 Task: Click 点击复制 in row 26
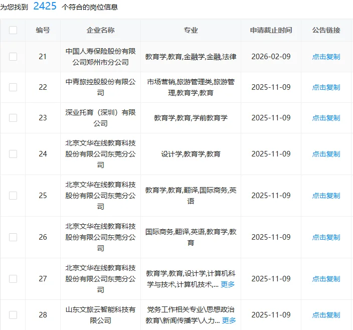[326, 237]
